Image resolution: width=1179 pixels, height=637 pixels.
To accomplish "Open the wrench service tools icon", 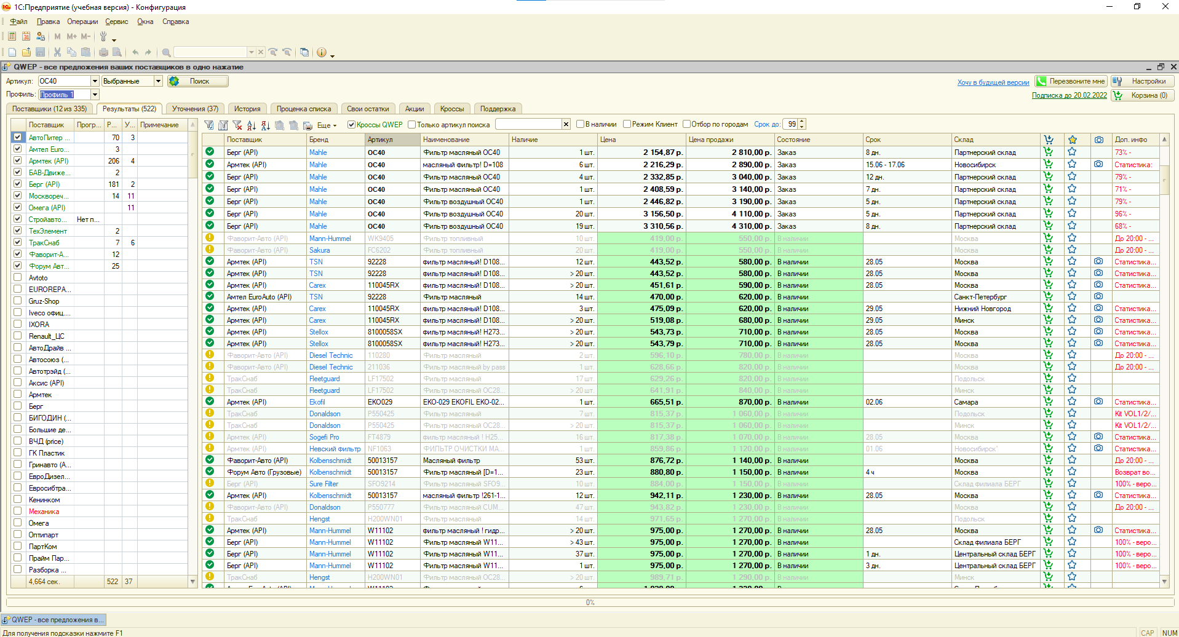I will pyautogui.click(x=103, y=36).
